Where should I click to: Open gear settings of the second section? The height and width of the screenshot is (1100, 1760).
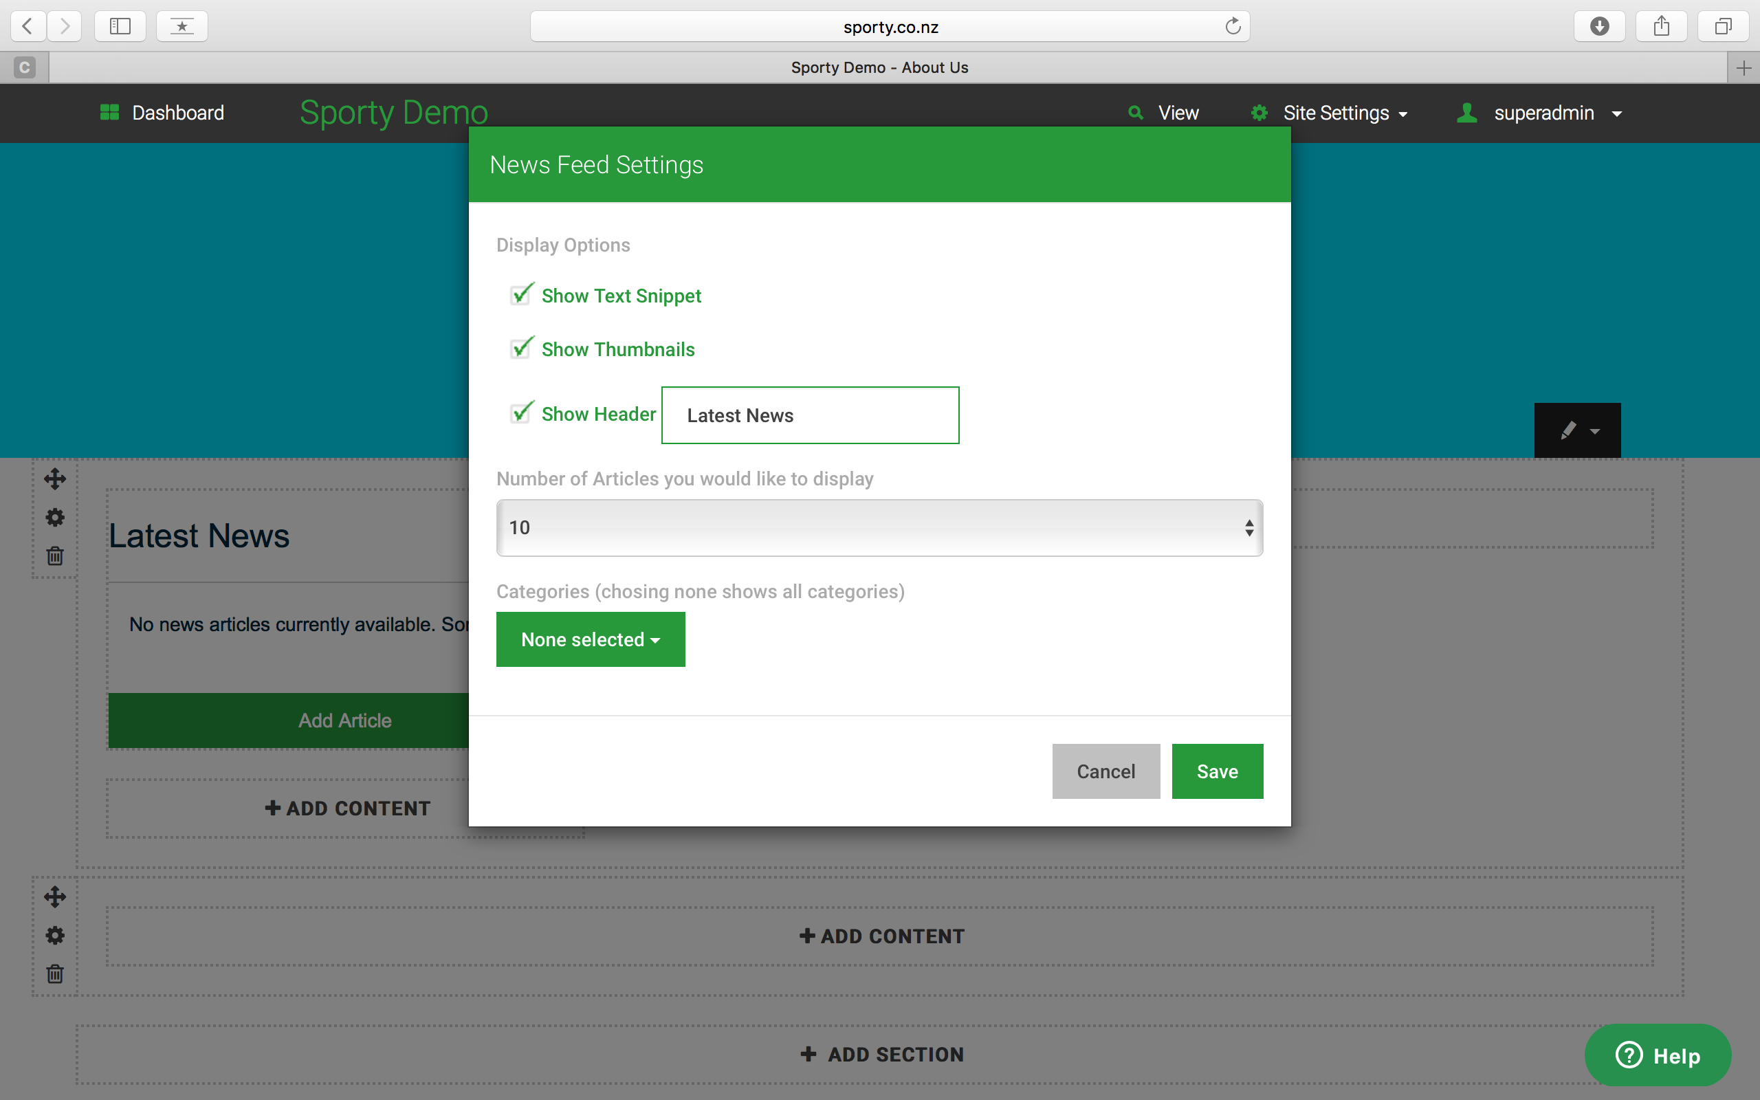pyautogui.click(x=55, y=935)
